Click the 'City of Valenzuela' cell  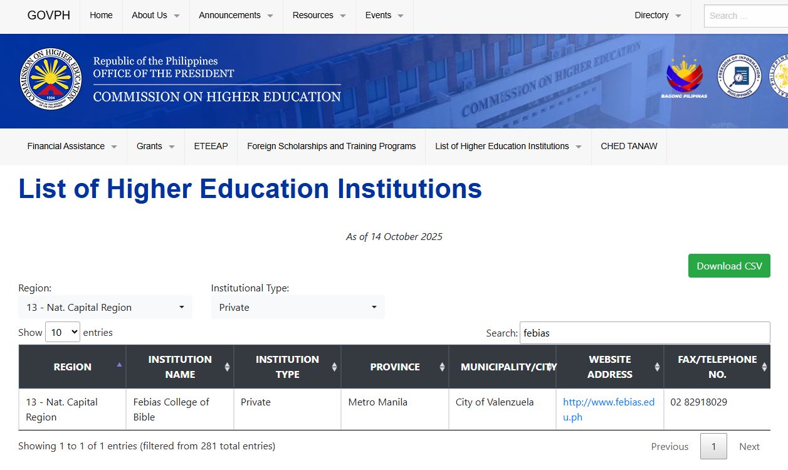(x=502, y=409)
